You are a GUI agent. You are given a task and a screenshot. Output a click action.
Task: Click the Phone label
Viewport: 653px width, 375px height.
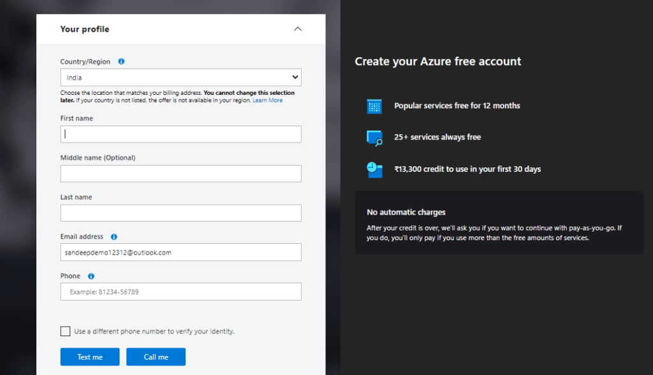[x=70, y=276]
